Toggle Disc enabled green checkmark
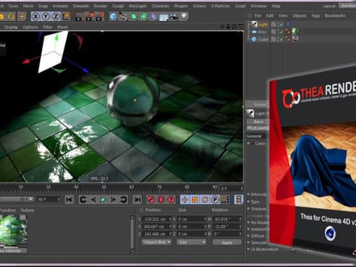Screen dimensions: 356x267 282,32
